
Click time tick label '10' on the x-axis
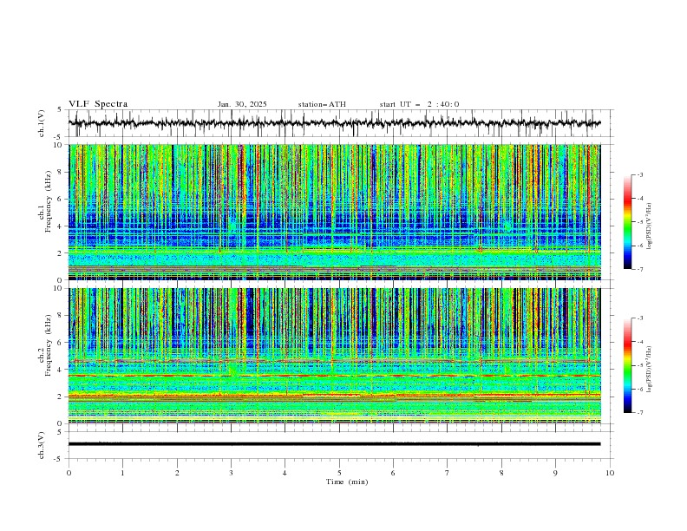click(610, 473)
